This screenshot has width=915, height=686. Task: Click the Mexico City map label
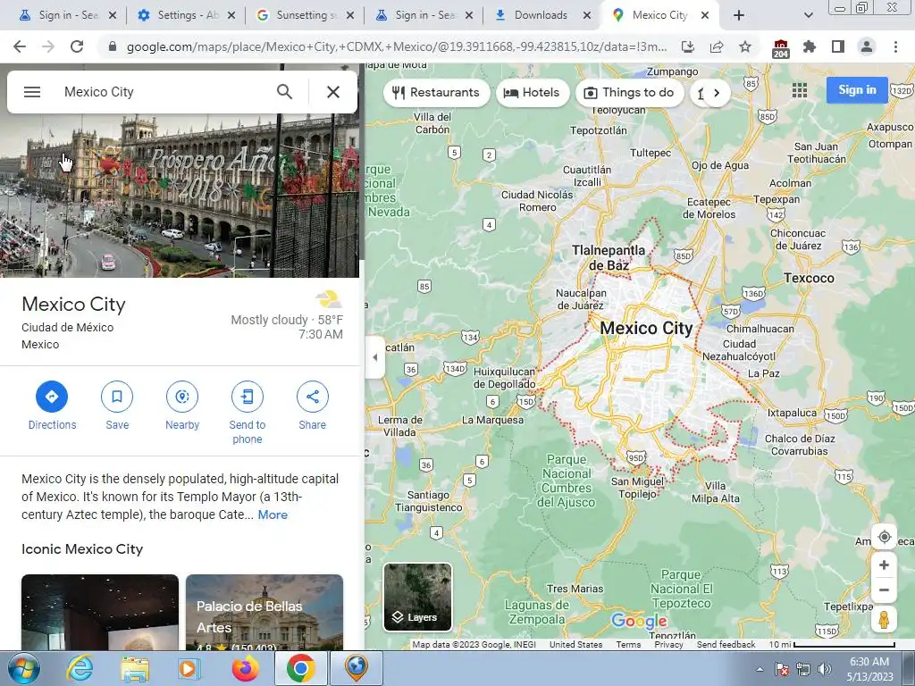point(646,329)
